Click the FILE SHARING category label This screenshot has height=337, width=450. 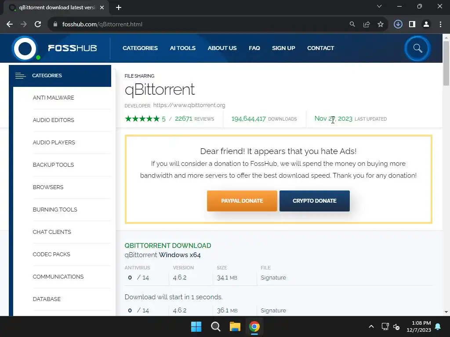139,76
